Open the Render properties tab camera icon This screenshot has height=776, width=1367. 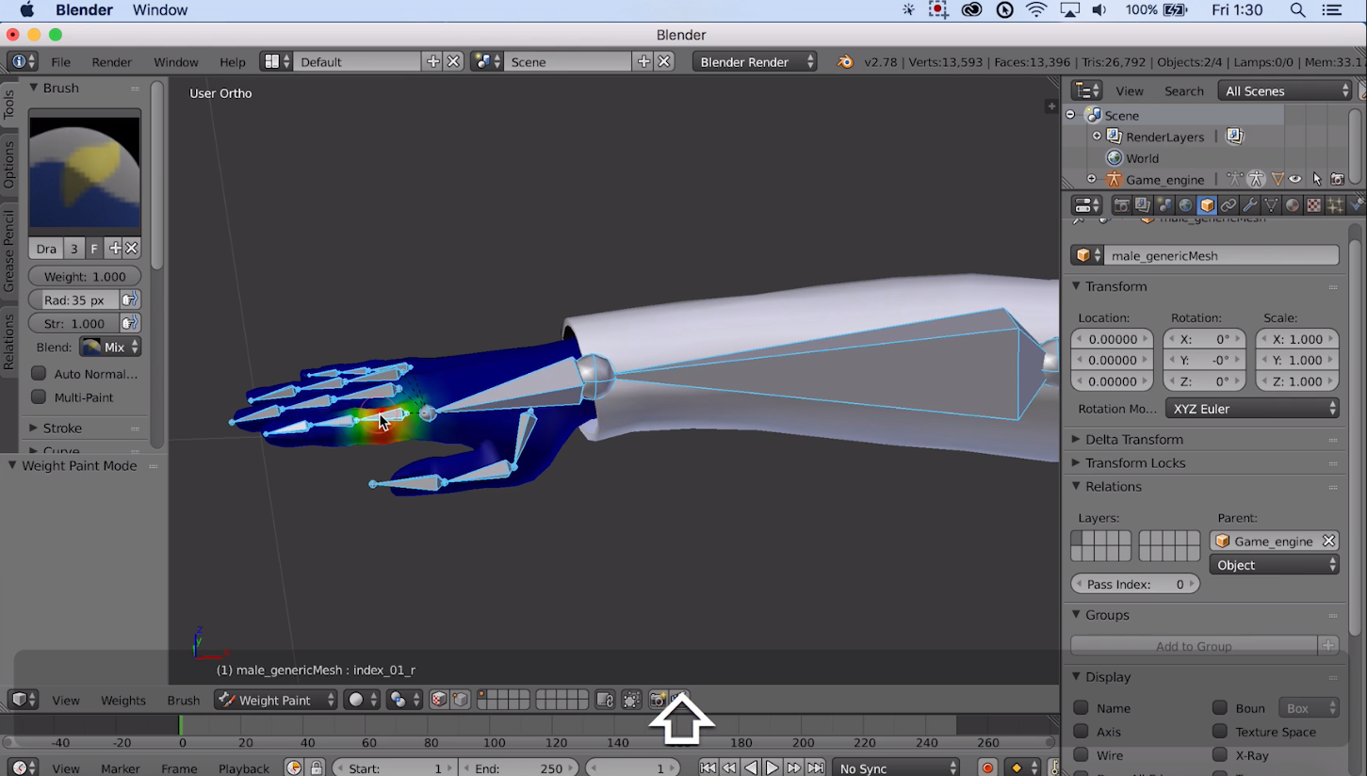[1121, 205]
